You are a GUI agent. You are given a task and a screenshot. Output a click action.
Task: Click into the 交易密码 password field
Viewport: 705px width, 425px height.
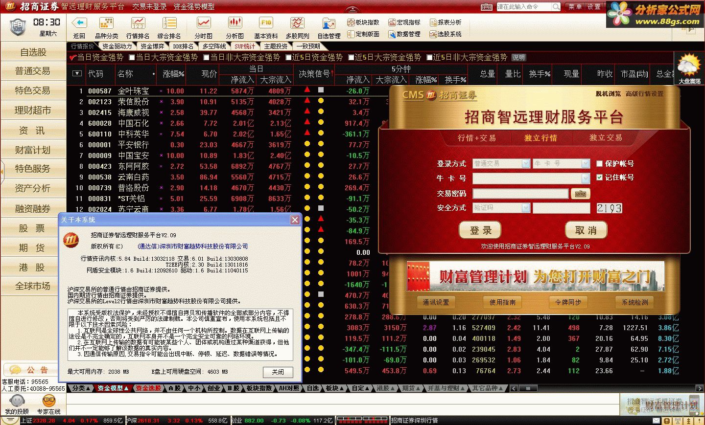[x=520, y=194]
